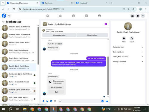Open conversation info purple icon
The image size is (149, 112).
click(x=106, y=24)
